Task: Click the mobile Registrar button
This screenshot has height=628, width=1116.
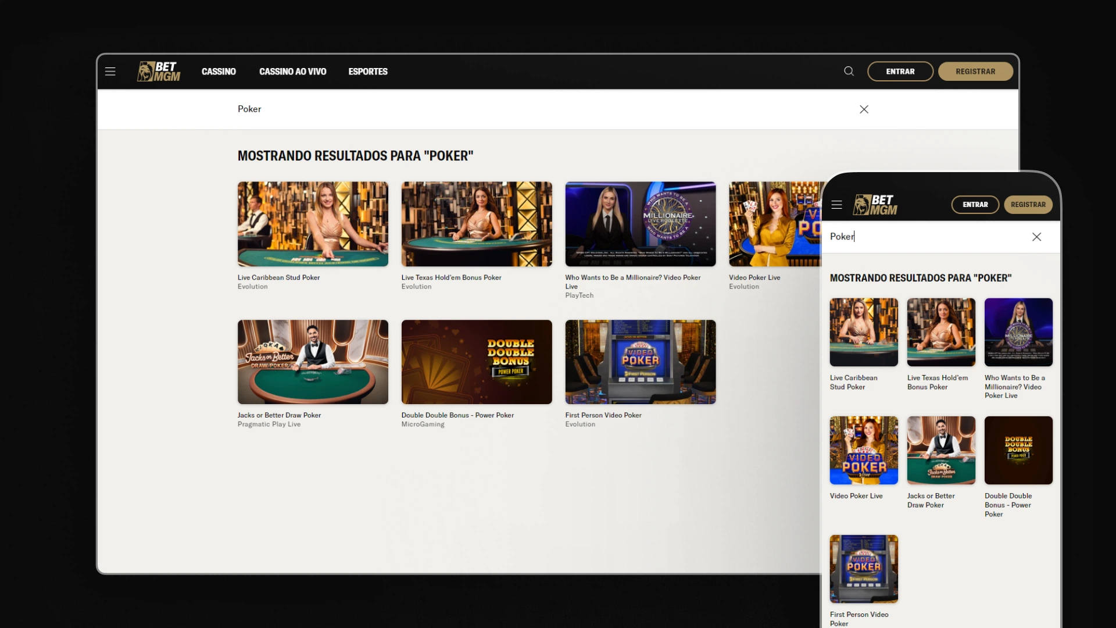Action: point(1028,205)
